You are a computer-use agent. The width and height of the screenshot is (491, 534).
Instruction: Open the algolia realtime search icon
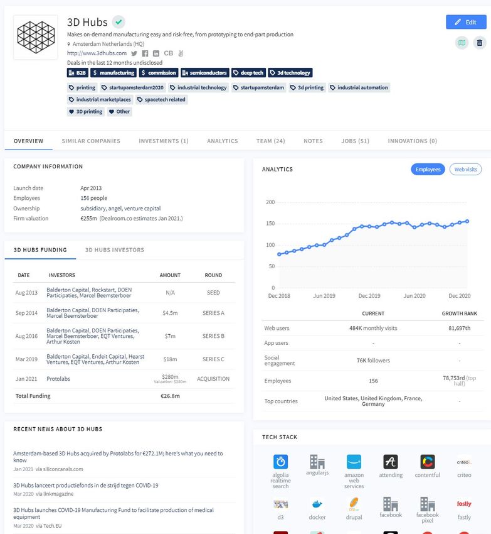coord(280,462)
